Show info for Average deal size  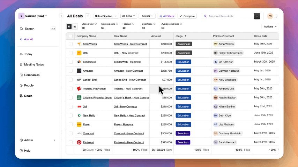click(181, 24)
